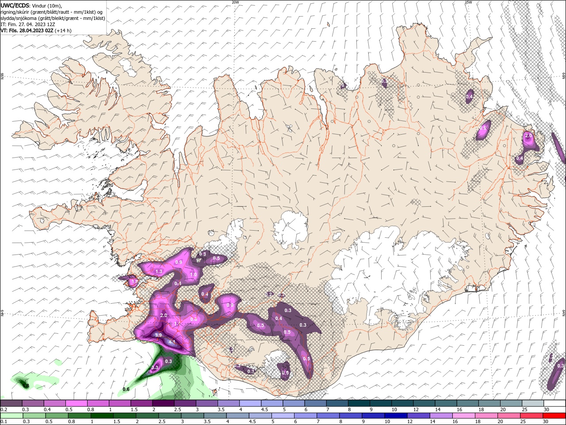Click the 3.9 precipitation value on map
Screen dimensions: 566x425
click(158, 335)
